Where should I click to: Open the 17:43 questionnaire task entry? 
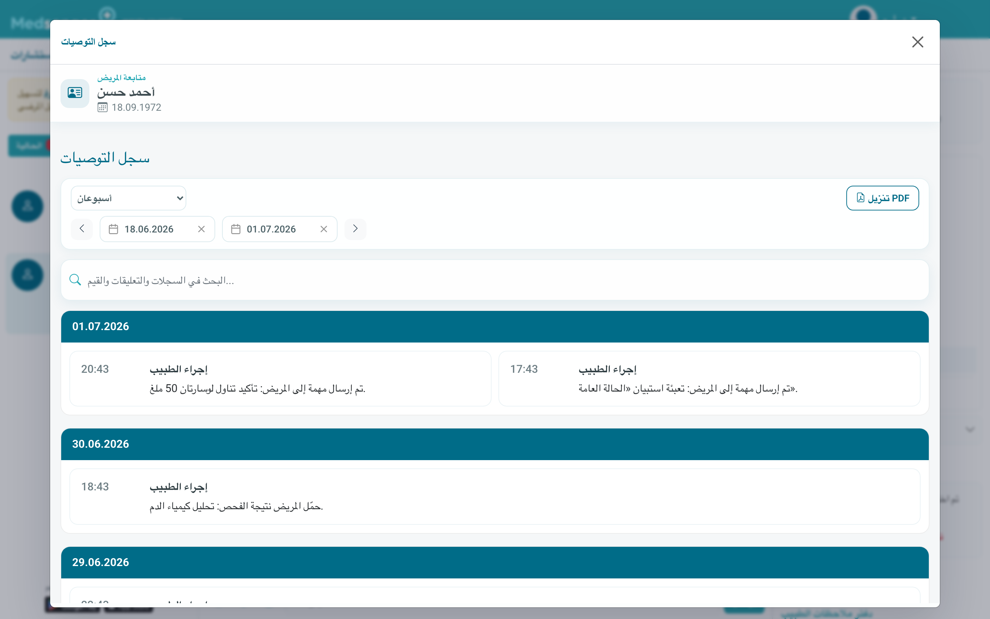coord(709,379)
